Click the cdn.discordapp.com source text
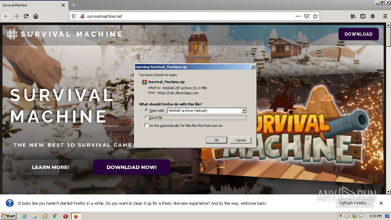This screenshot has height=220, width=391. (x=178, y=93)
